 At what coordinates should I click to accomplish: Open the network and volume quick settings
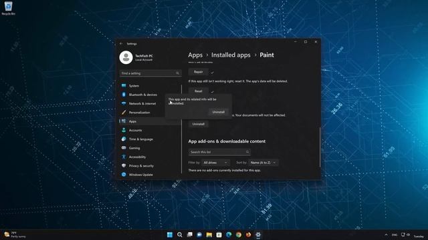click(x=406, y=235)
